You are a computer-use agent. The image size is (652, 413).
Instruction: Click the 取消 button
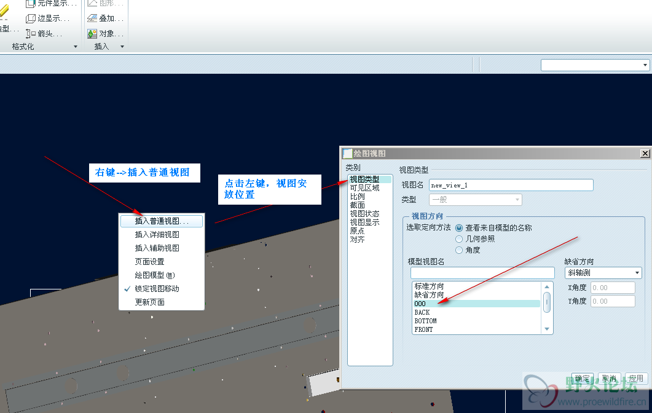[609, 379]
